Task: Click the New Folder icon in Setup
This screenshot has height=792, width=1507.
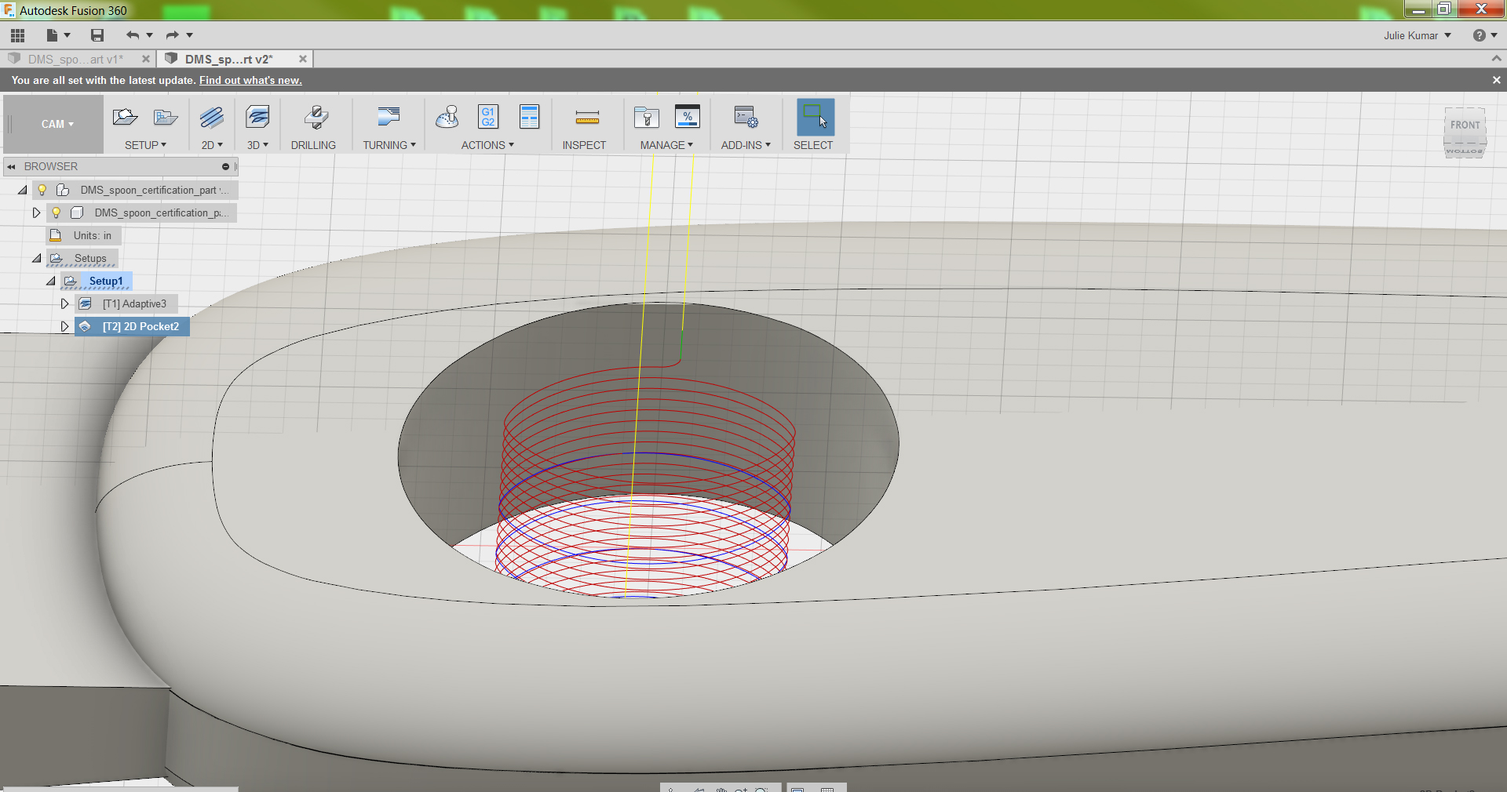Action: click(166, 118)
